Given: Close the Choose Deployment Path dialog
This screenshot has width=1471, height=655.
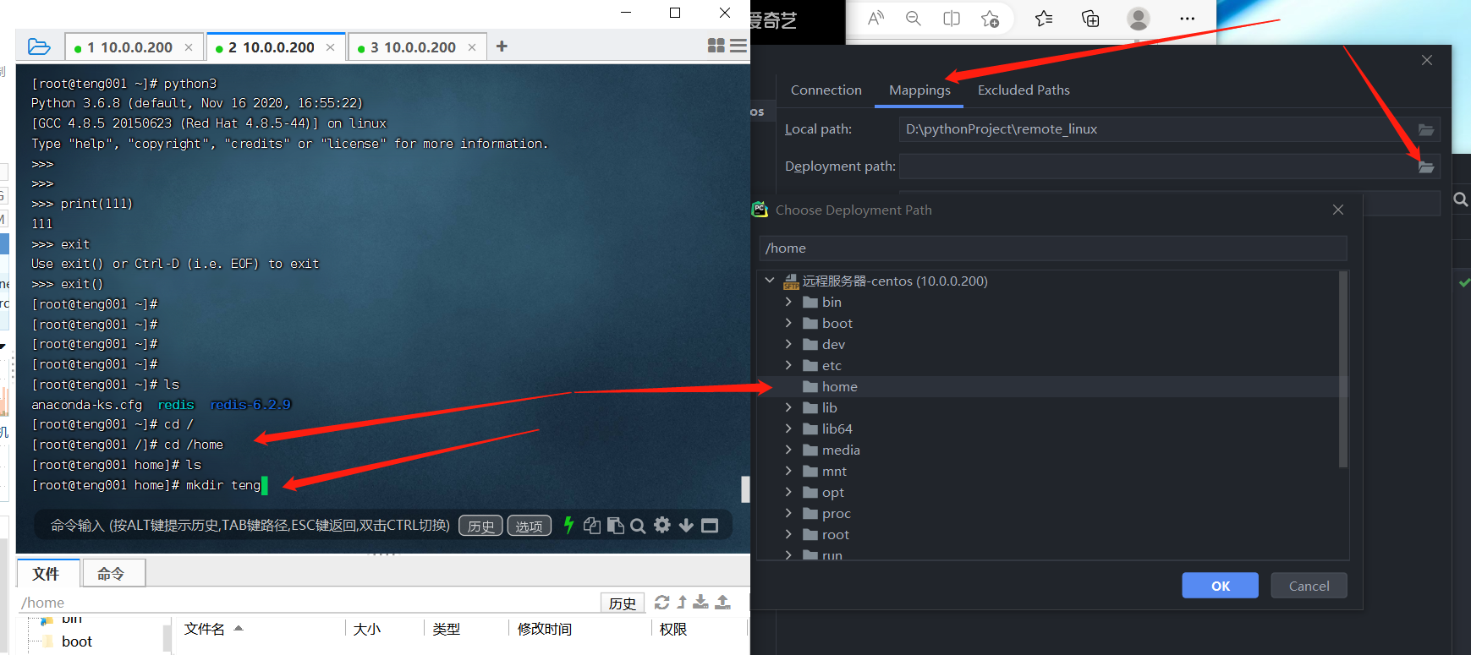Looking at the screenshot, I should tap(1337, 210).
